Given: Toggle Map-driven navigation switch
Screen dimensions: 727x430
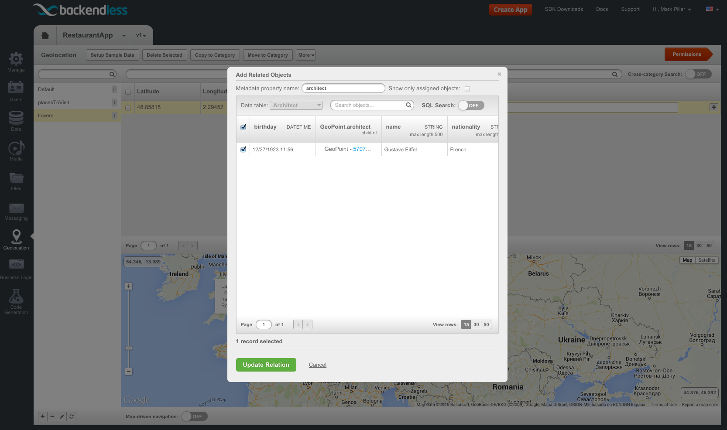Looking at the screenshot, I should click(195, 416).
